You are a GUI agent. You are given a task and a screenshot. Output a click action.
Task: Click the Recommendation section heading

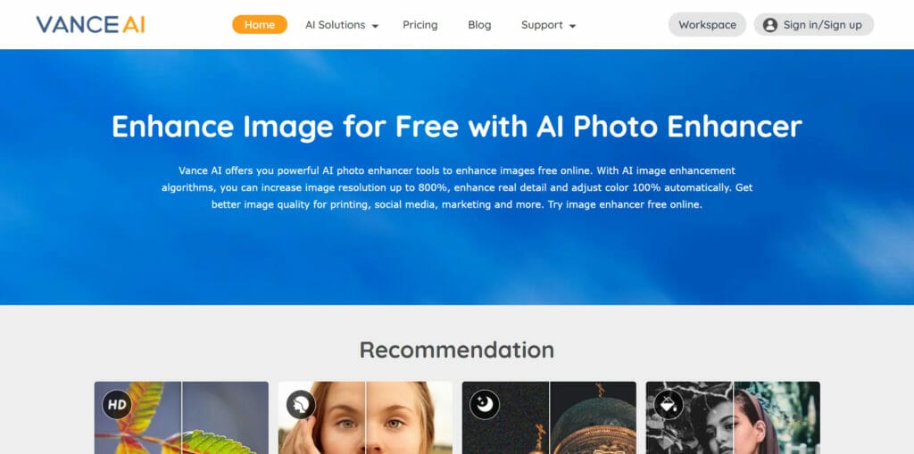(457, 350)
